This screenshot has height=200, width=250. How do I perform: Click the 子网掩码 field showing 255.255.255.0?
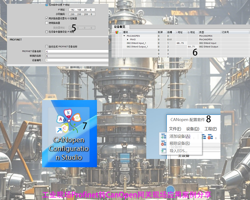82,14
